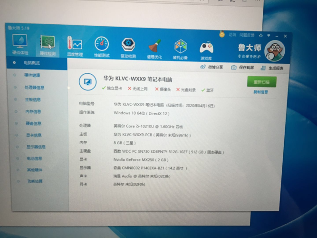This screenshot has height=238, width=317.
Task: Click the 8 GB memory value
Action: coord(125,143)
